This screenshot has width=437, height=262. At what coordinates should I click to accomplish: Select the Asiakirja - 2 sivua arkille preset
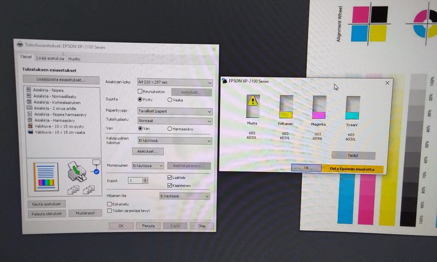(x=51, y=108)
